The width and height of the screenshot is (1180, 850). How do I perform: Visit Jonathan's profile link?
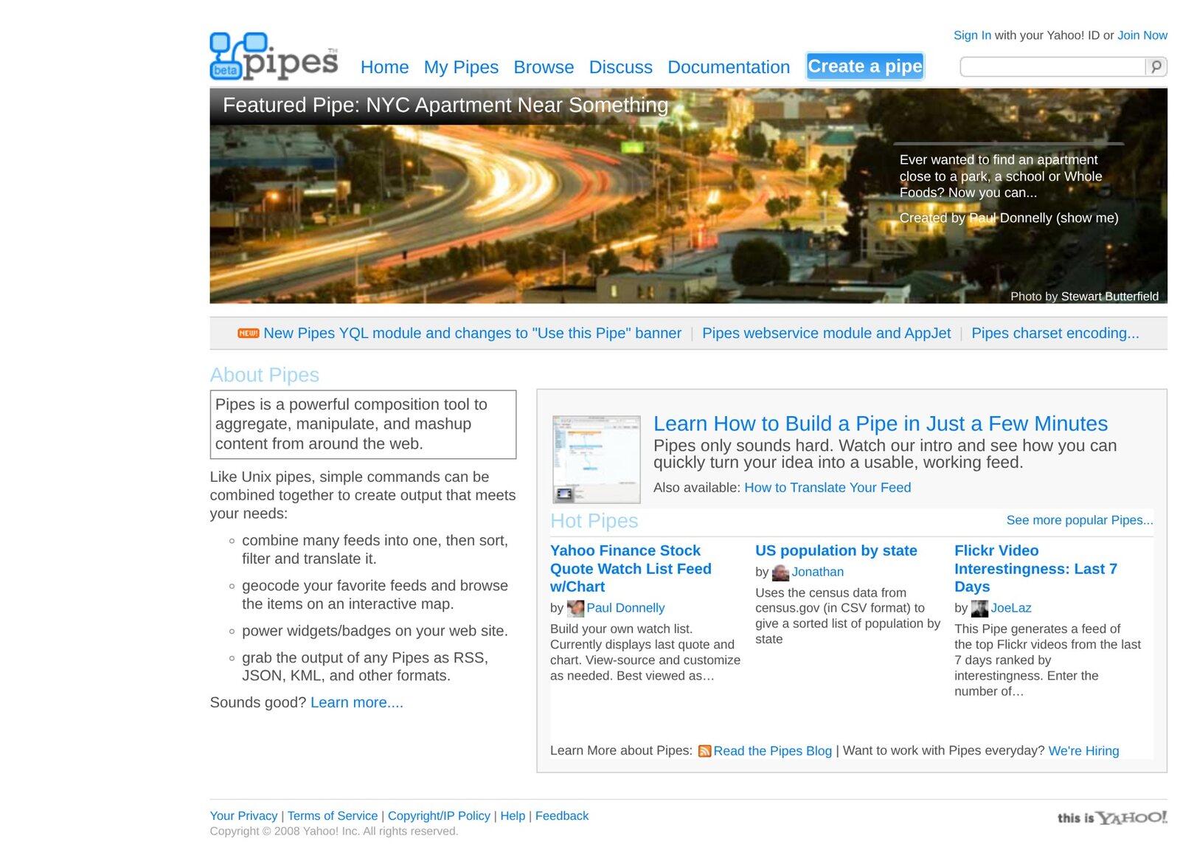tap(818, 572)
